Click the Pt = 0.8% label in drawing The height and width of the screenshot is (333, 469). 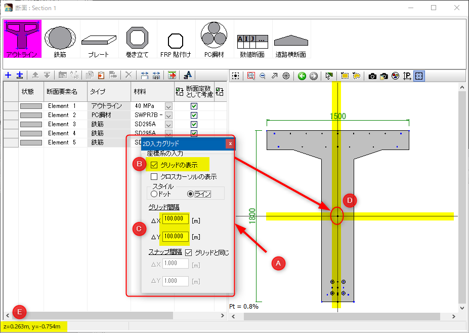pyautogui.click(x=244, y=306)
